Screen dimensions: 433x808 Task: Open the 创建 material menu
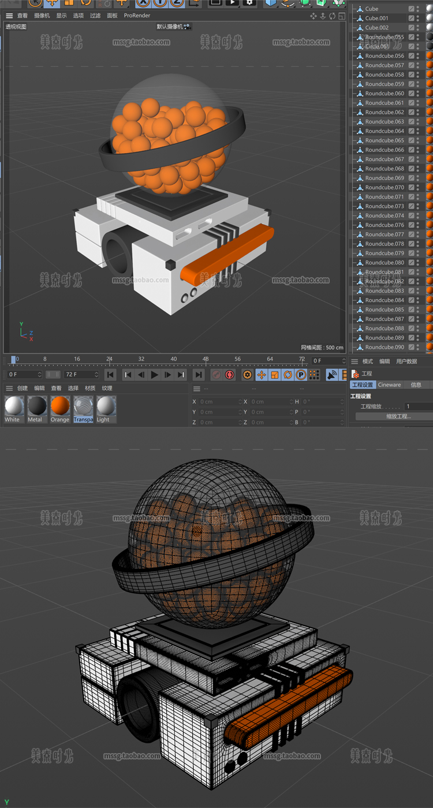tap(23, 388)
